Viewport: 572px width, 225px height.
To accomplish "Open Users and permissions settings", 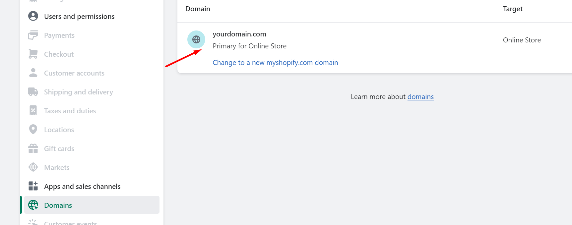I will click(x=79, y=16).
